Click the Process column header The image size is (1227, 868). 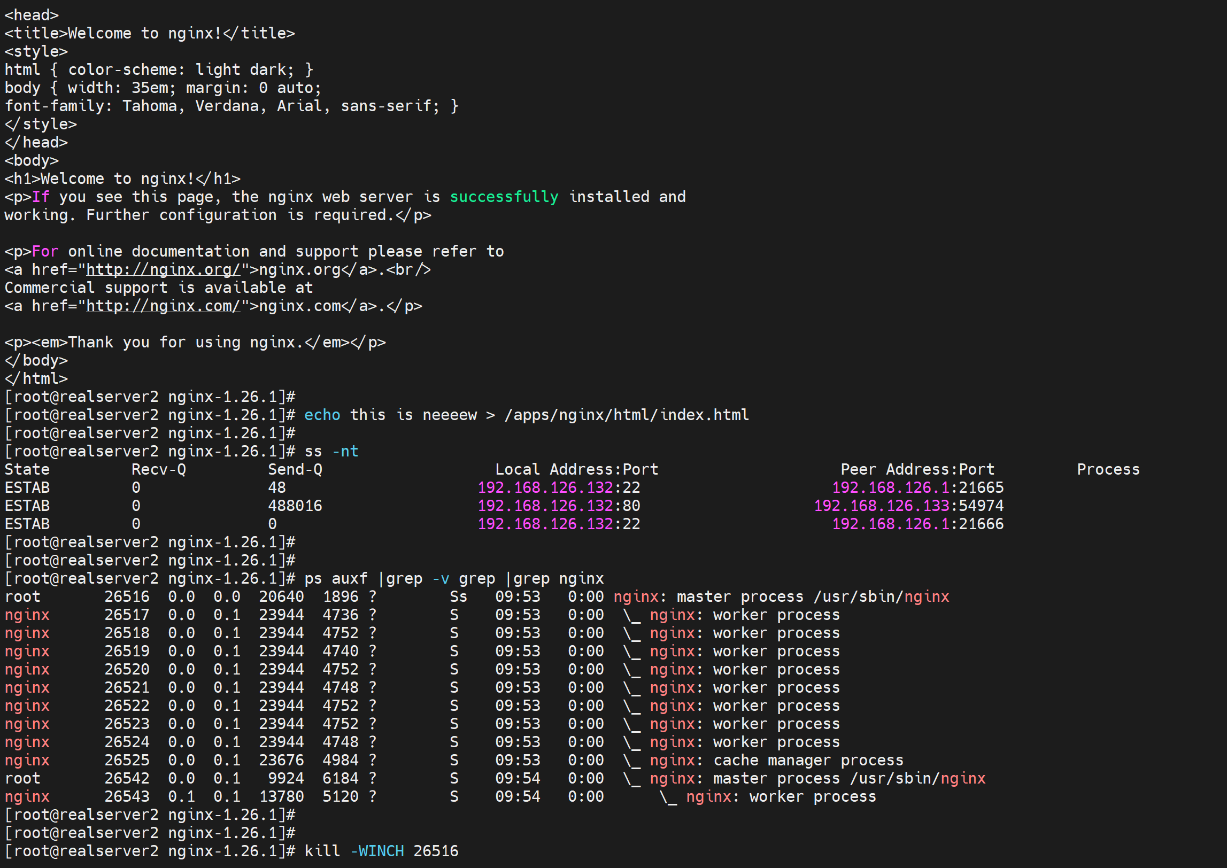[1107, 470]
